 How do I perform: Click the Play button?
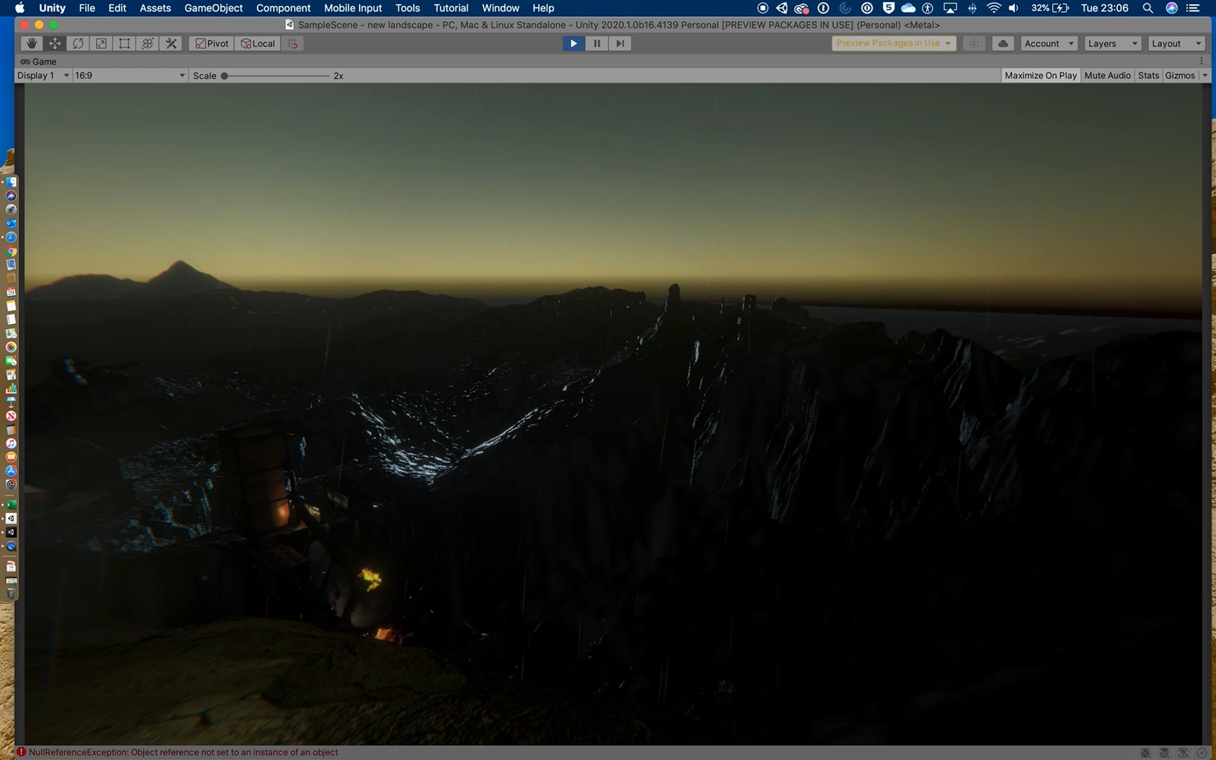574,44
